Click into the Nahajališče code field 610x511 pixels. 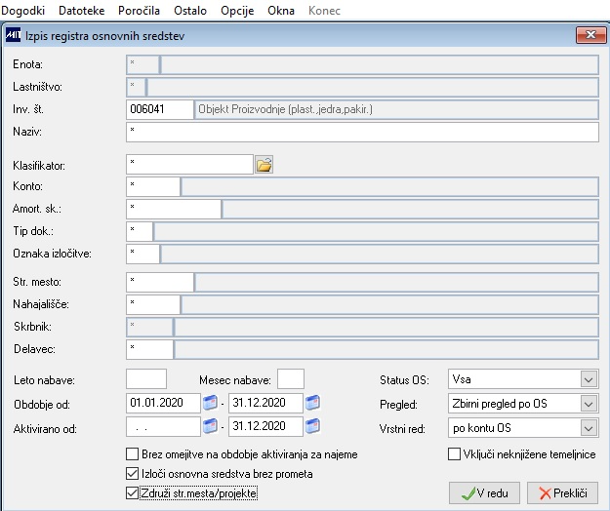(x=153, y=304)
